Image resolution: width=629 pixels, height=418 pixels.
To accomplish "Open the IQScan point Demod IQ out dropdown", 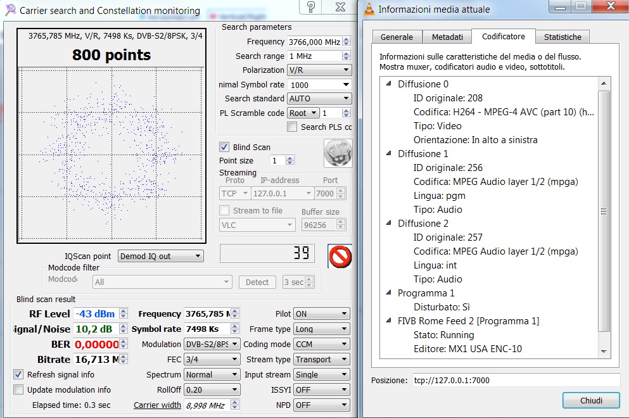I will (x=160, y=256).
